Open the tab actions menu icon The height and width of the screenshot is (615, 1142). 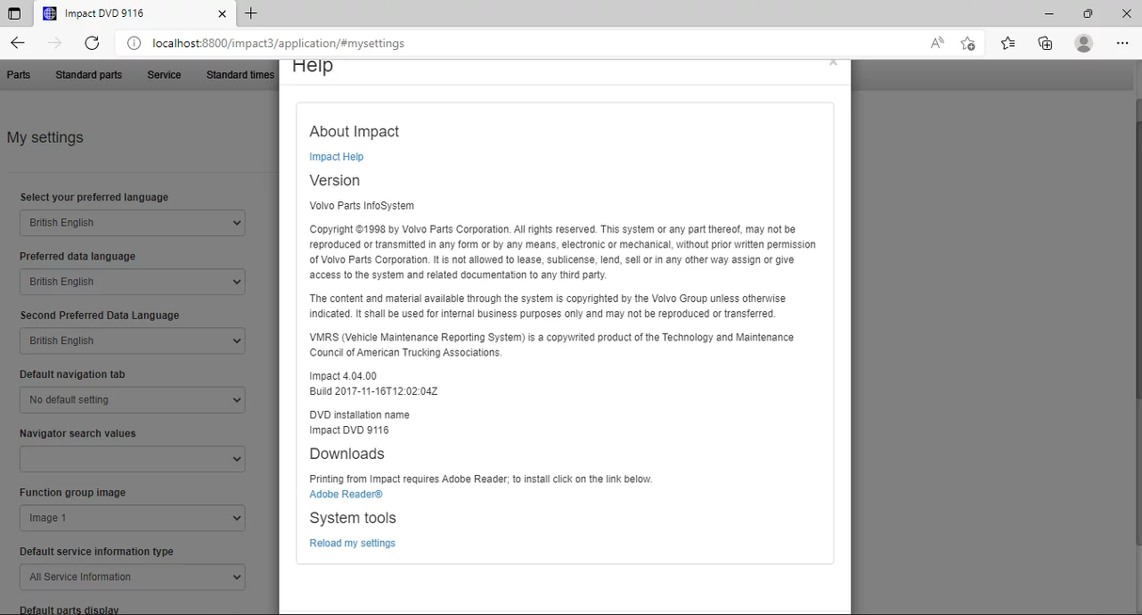[14, 14]
